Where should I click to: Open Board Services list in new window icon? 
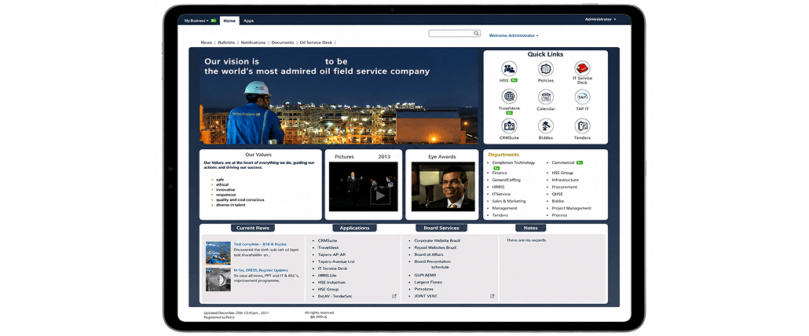pos(492,296)
